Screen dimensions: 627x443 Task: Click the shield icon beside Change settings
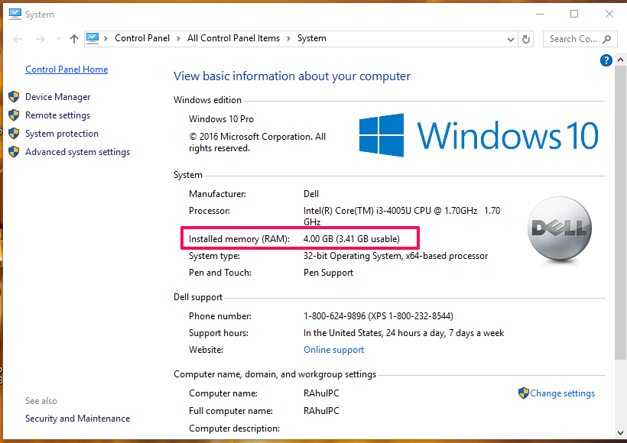point(524,393)
